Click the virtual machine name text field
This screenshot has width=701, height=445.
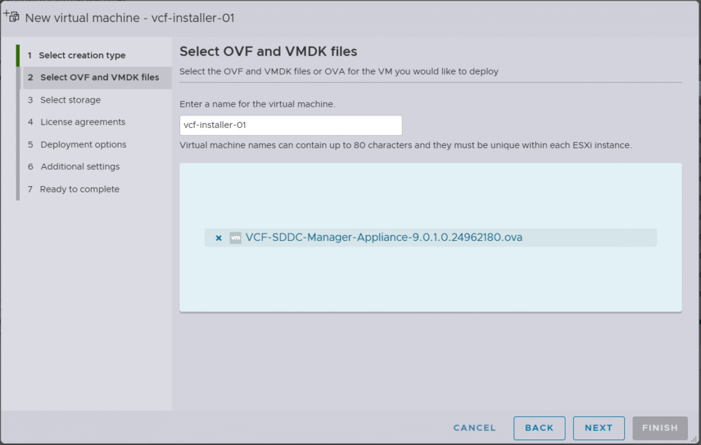pos(290,125)
